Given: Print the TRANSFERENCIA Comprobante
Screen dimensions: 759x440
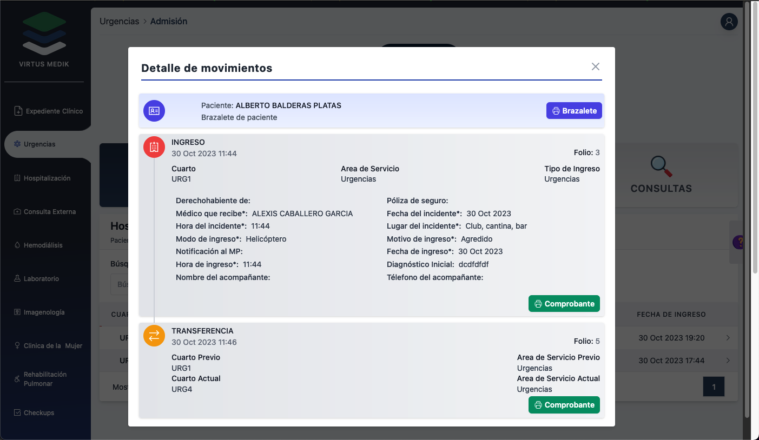Looking at the screenshot, I should (564, 405).
